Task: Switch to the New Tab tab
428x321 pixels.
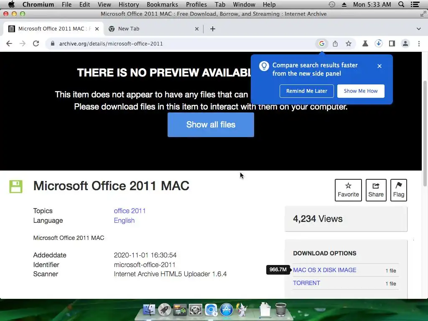Action: point(154,29)
